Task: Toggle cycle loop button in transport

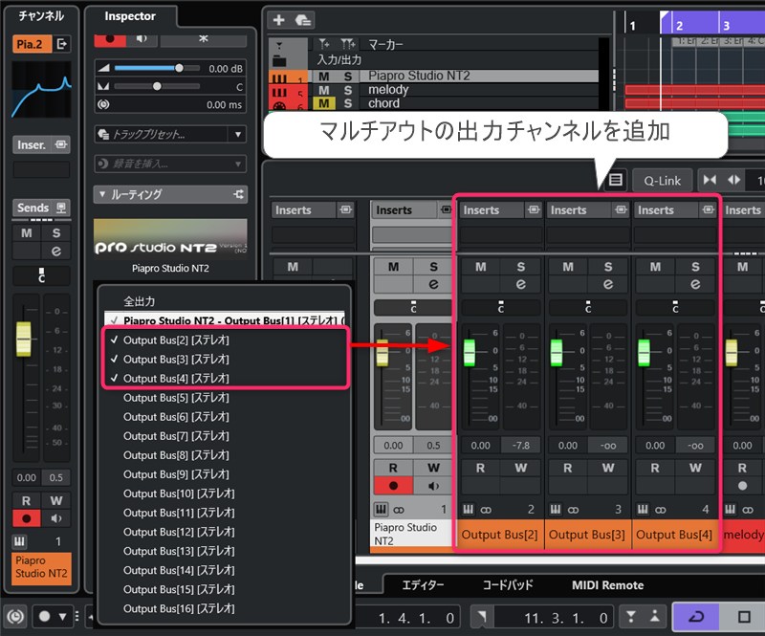Action: pos(695,617)
